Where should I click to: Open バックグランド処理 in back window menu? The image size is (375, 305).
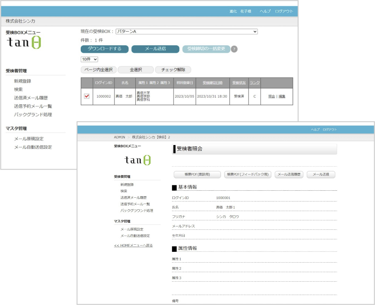(33, 115)
